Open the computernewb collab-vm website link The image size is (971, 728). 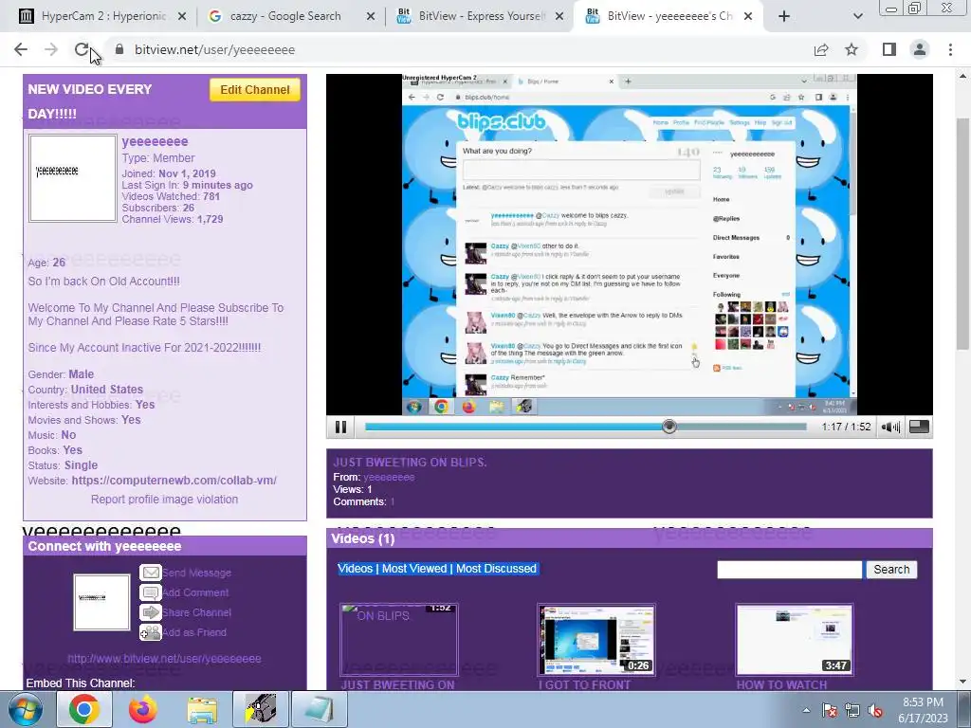tap(174, 481)
